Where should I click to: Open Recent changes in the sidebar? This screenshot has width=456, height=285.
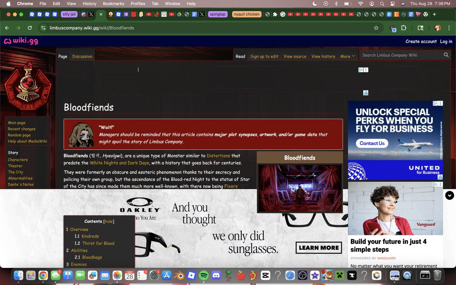point(22,129)
